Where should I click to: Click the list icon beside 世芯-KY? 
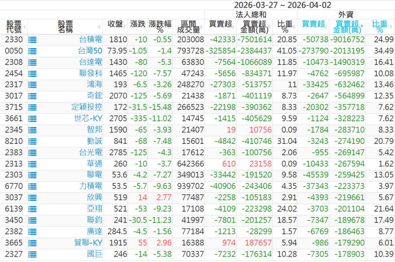coord(32,118)
